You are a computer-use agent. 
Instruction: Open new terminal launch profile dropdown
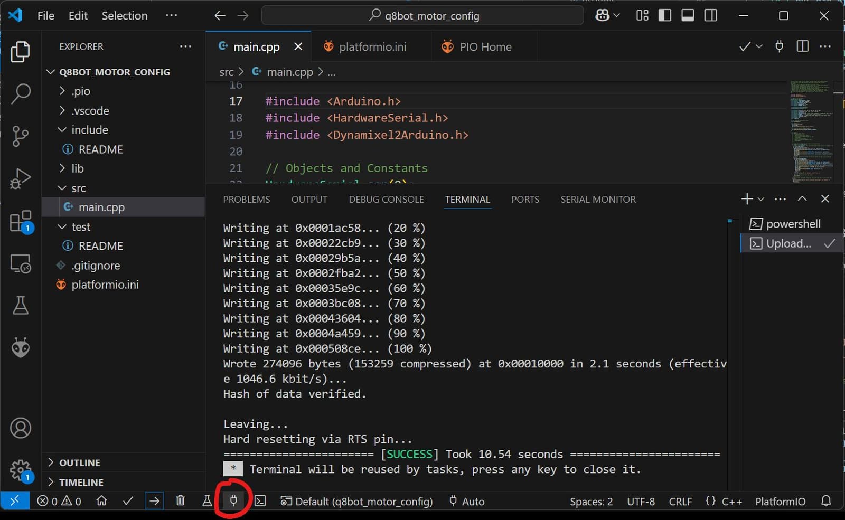pyautogui.click(x=761, y=199)
